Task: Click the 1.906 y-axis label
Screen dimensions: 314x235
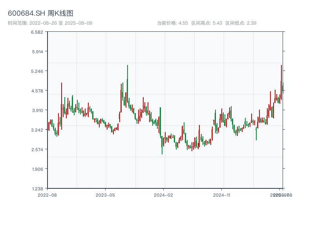Action: click(38, 169)
